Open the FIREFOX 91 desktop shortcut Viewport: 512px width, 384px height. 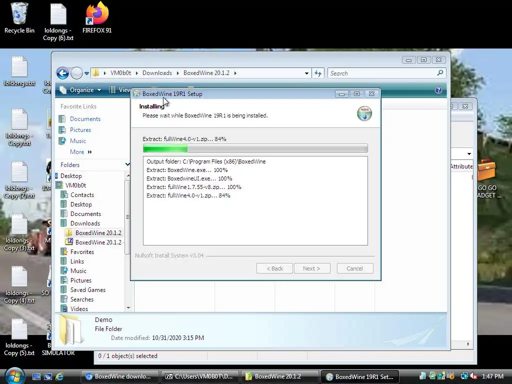(x=97, y=18)
